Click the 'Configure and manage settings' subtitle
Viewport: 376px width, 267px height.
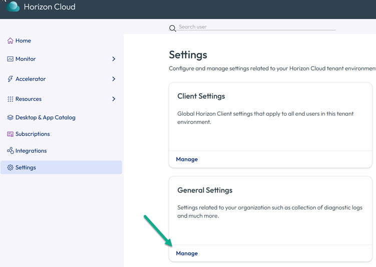[x=272, y=69]
